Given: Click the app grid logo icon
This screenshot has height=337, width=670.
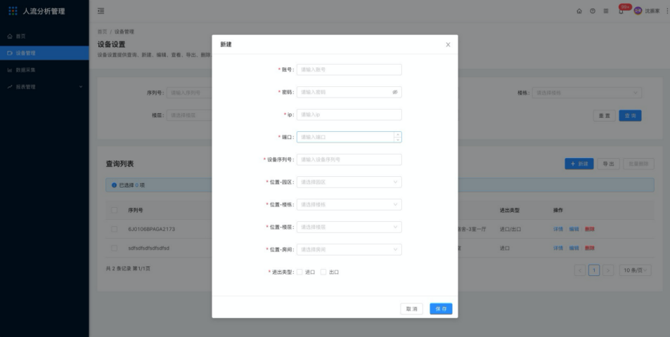Looking at the screenshot, I should click(x=13, y=11).
